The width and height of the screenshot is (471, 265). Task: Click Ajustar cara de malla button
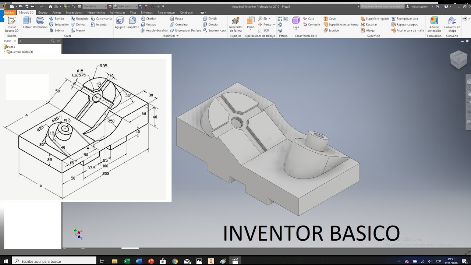(x=407, y=30)
